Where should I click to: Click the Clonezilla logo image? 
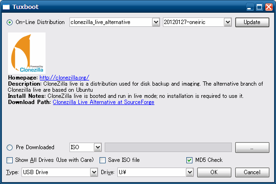[x=27, y=53]
